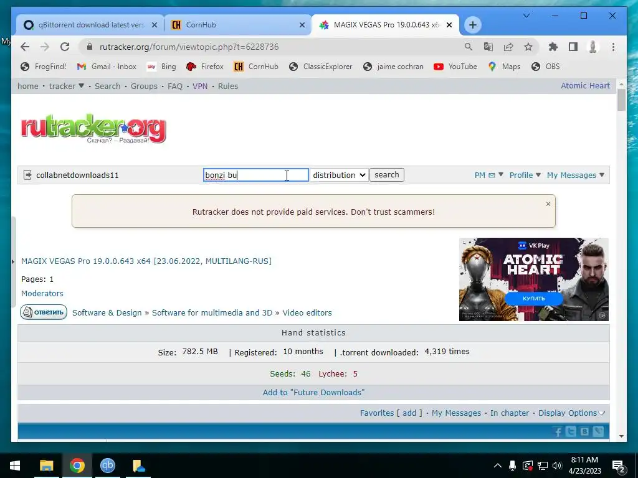Screen dimensions: 638x478
Task: Click the search button
Action: (x=386, y=175)
